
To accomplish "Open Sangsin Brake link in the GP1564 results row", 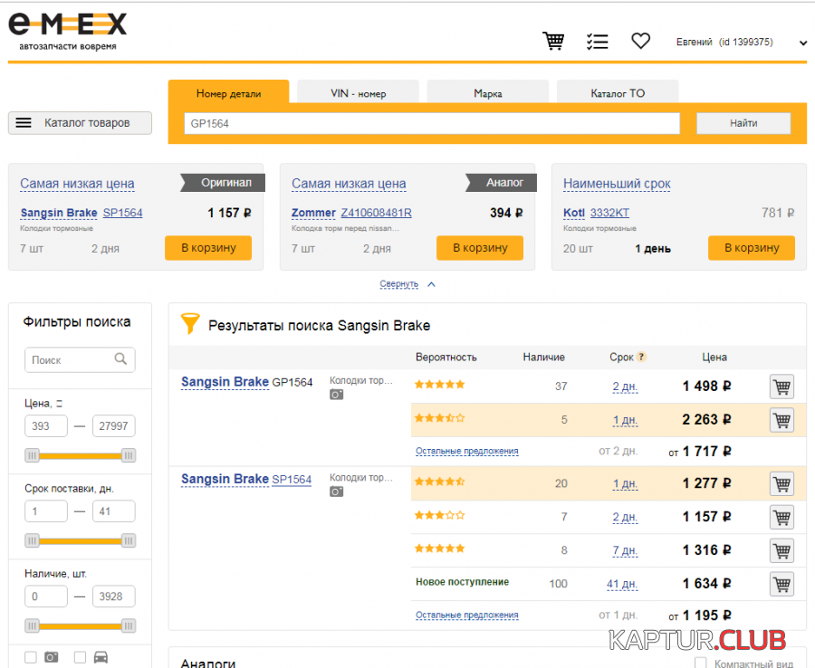I will tap(225, 382).
